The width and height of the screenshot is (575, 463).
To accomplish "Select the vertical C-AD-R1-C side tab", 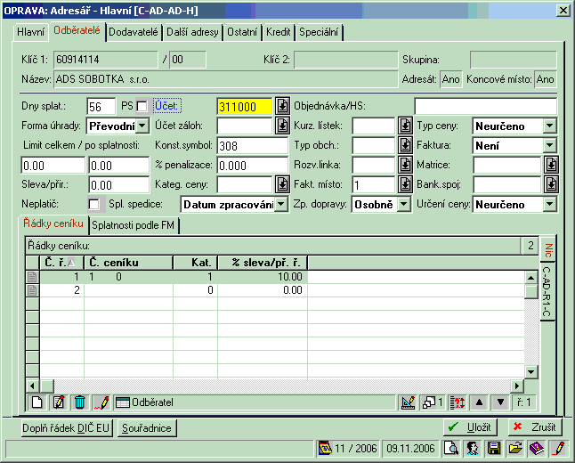I will [x=547, y=291].
